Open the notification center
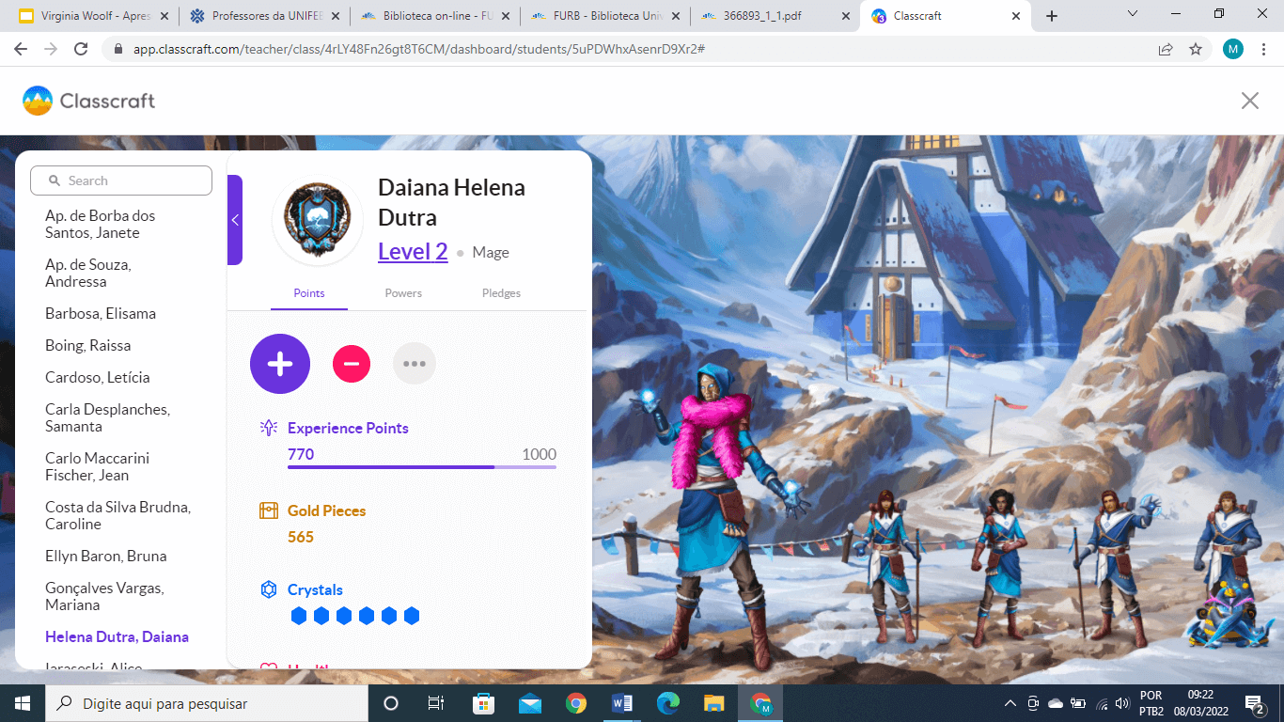1284x722 pixels. coord(1255,703)
